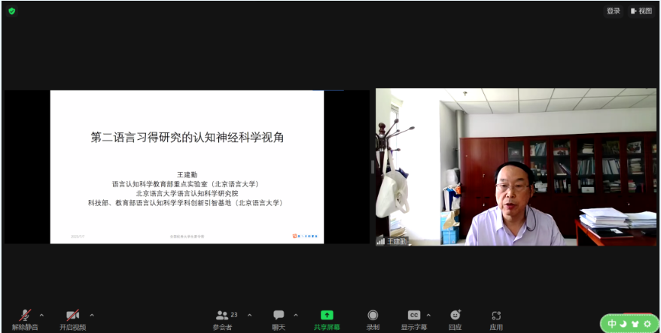The width and height of the screenshot is (661, 333).
Task: Expand the participants options chevron
Action: (249, 315)
